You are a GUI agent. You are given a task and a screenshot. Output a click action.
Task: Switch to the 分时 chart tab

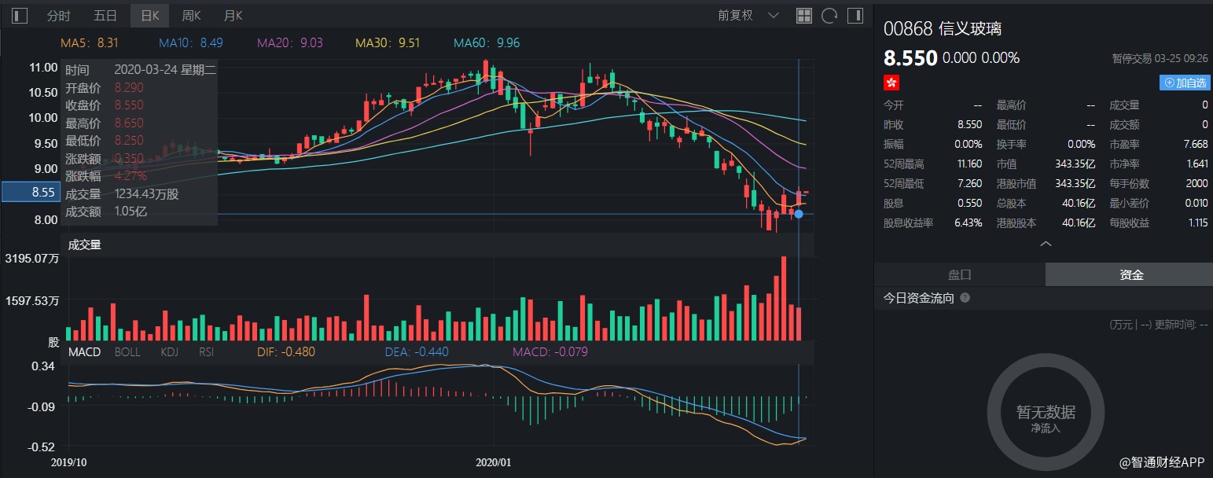tap(58, 16)
